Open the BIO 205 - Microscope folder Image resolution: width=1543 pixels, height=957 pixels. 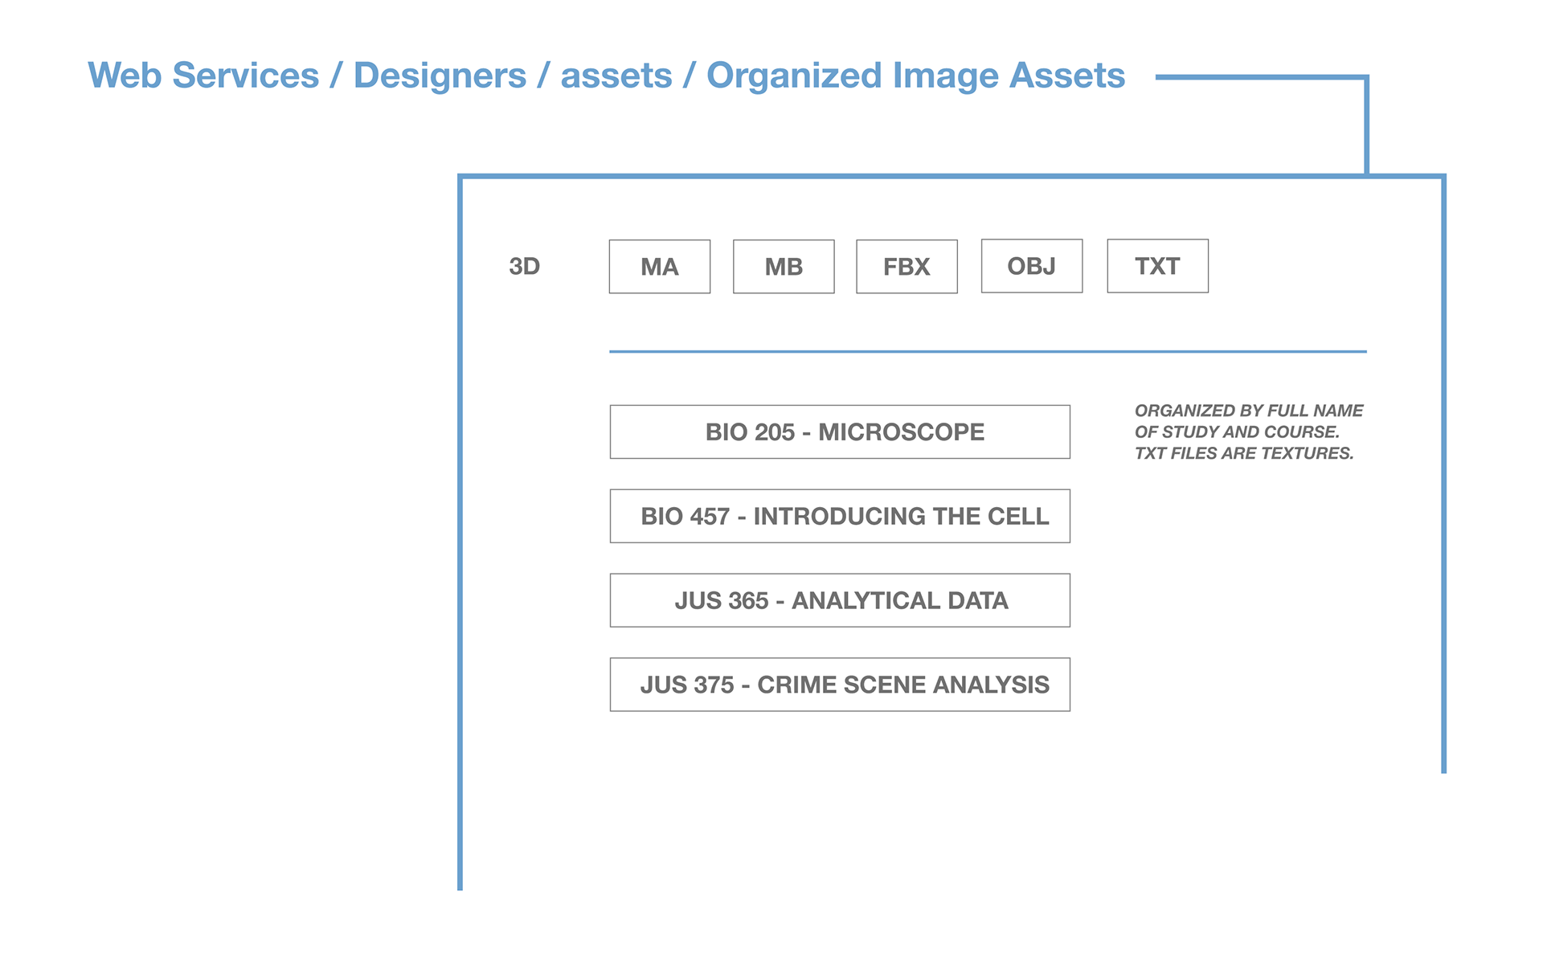click(840, 431)
